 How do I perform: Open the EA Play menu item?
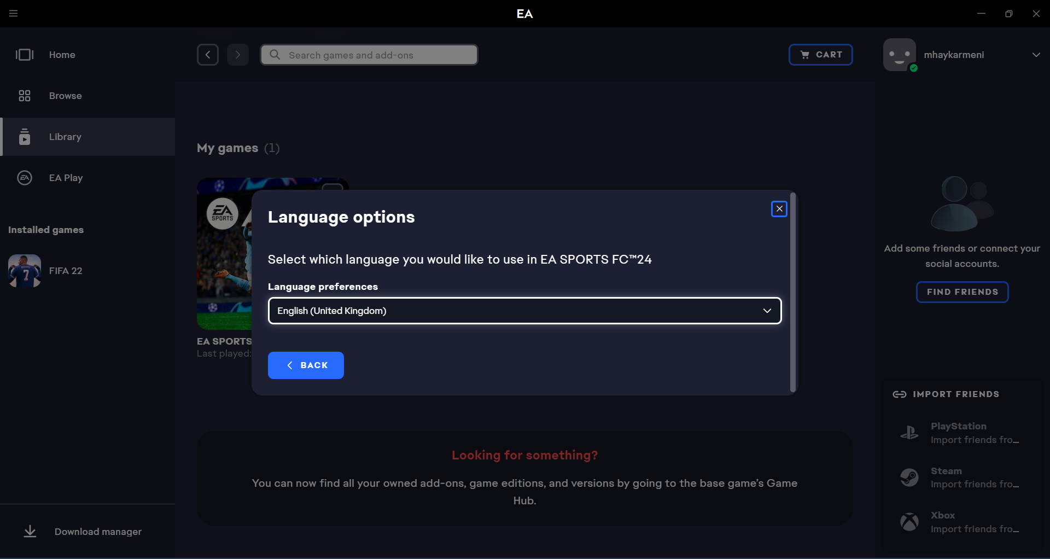click(87, 178)
